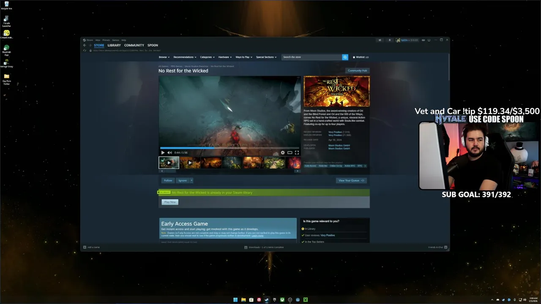Mute the trailer volume speaker icon
The image size is (541, 304).
coord(169,152)
